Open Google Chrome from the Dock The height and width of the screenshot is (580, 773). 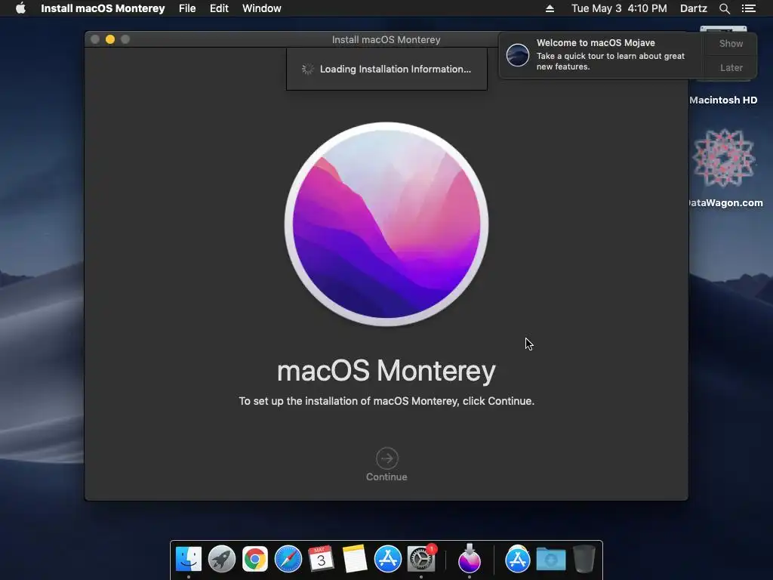point(255,560)
